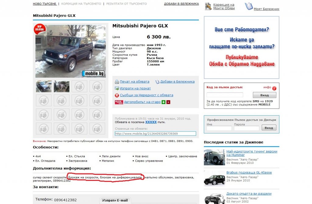Click the red minus vote icon

168,102
